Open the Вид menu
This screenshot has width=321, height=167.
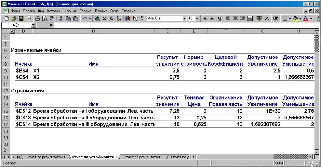tap(41, 11)
